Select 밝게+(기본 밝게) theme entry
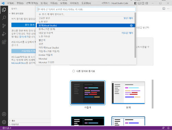 click(x=86, y=29)
